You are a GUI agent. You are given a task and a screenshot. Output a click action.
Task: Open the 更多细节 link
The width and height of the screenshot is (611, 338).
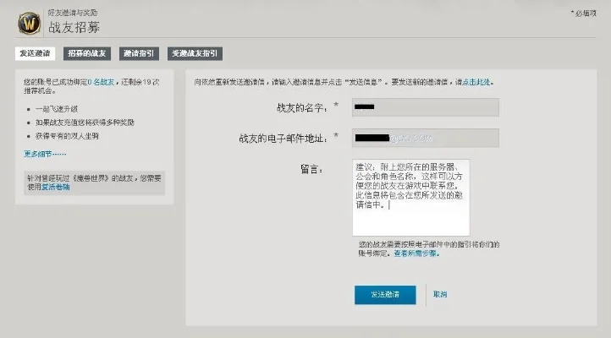point(45,154)
